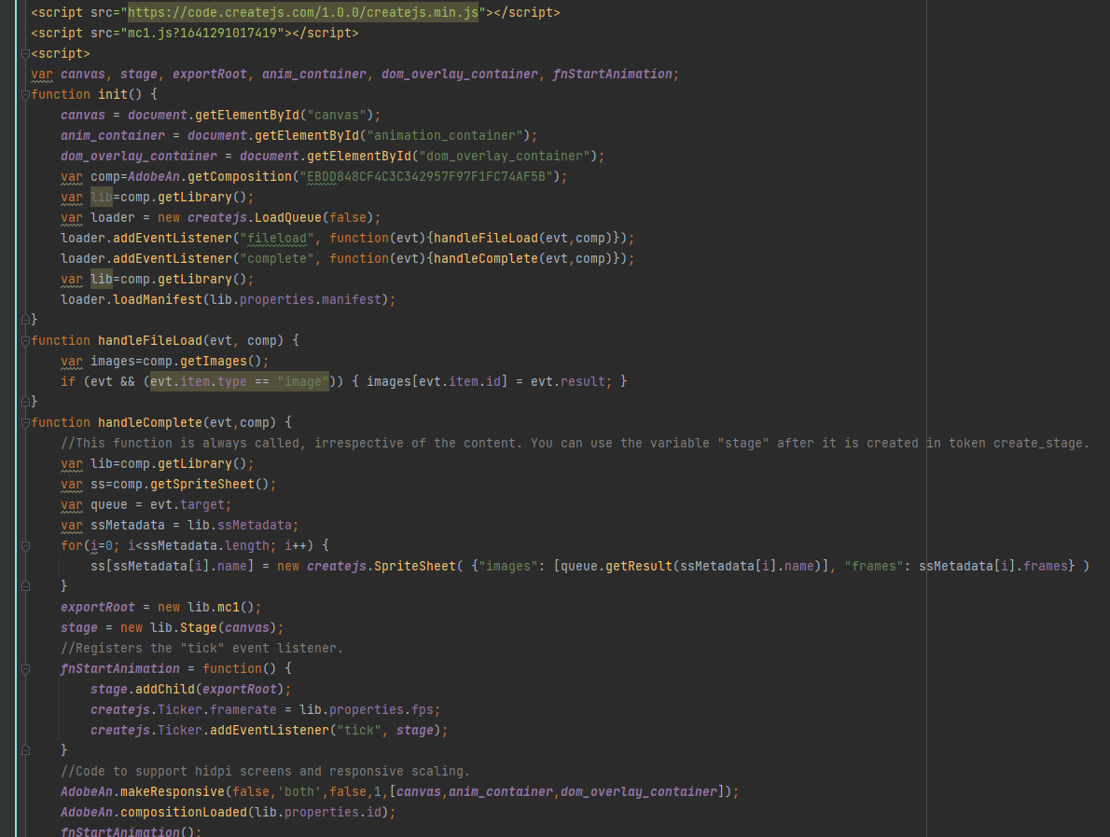This screenshot has width=1110, height=837.
Task: Click the comment about hidpi screens and responsive scaling
Action: [x=266, y=771]
